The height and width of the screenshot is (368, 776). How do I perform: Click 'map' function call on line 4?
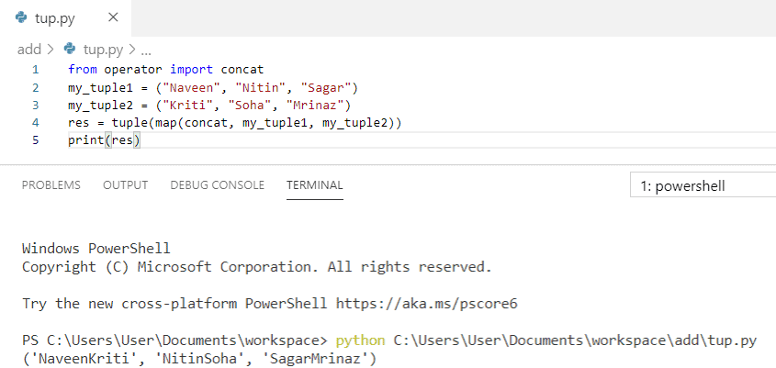(166, 123)
